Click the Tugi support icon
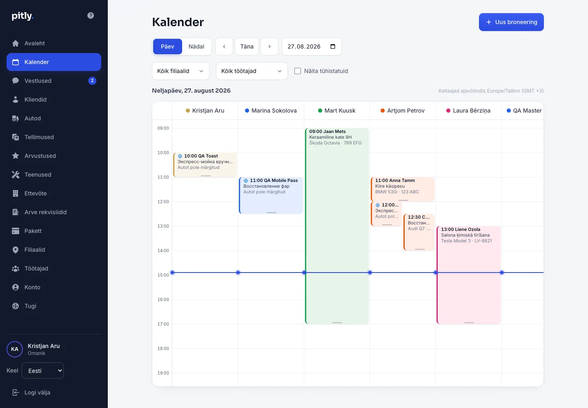Viewport: 588px width, 408px height. coord(16,306)
